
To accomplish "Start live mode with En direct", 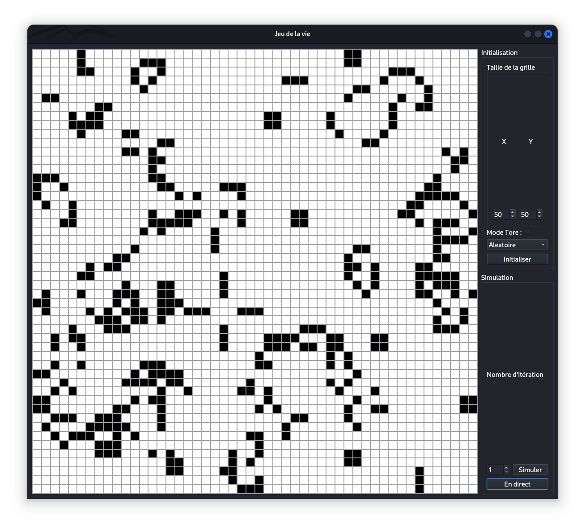I will [517, 484].
